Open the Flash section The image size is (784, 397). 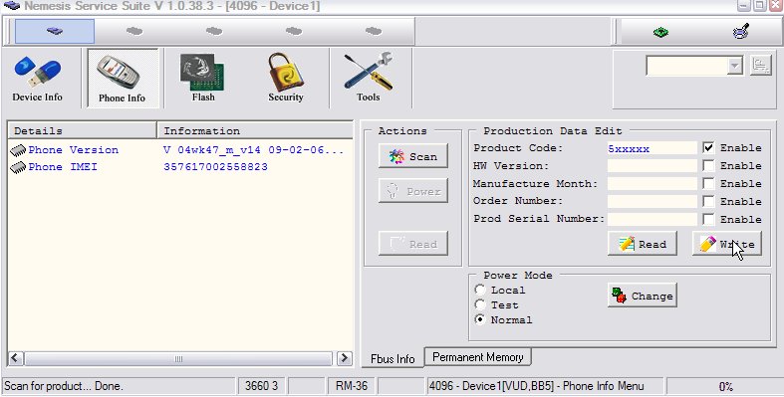[x=203, y=79]
